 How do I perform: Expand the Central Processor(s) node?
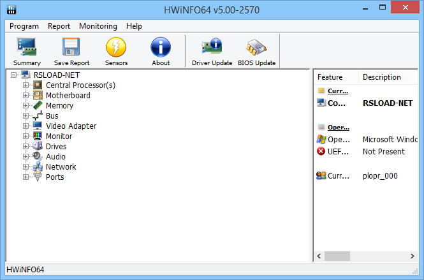[x=26, y=85]
